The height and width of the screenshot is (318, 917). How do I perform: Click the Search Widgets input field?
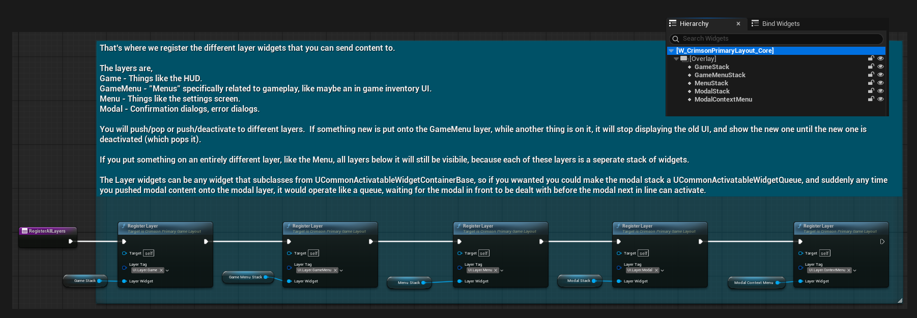point(776,39)
